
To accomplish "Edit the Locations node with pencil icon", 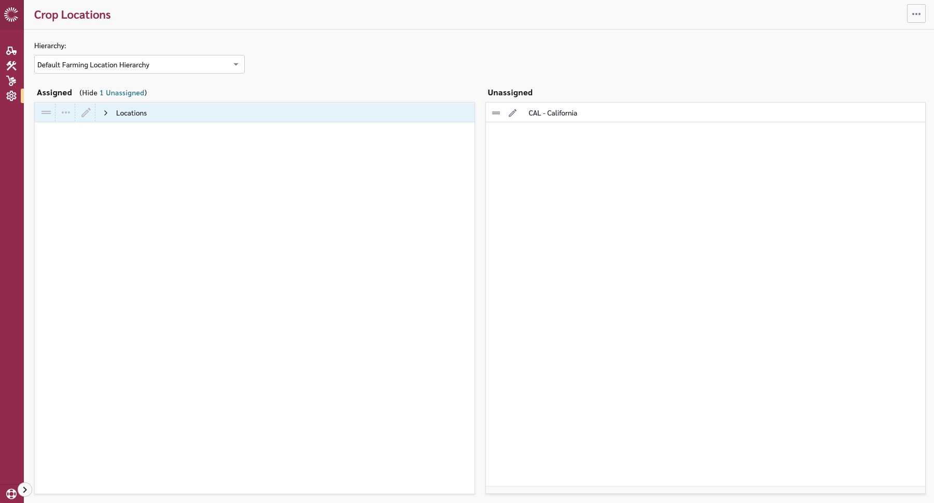I will pyautogui.click(x=86, y=113).
